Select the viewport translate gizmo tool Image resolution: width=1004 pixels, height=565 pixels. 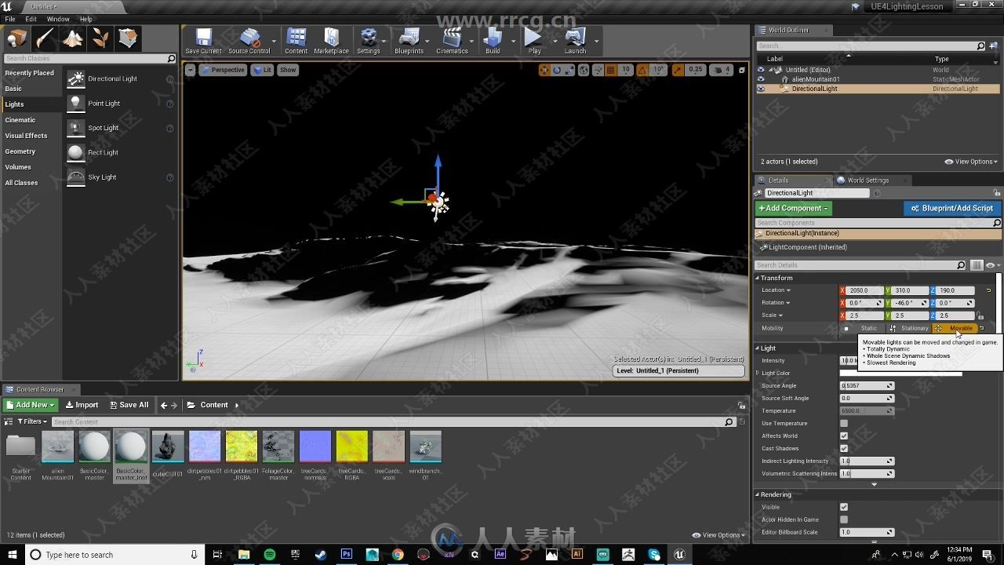click(544, 70)
